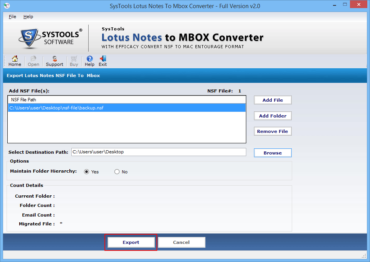Click the Cancel button
The image size is (370, 262).
coord(182,242)
